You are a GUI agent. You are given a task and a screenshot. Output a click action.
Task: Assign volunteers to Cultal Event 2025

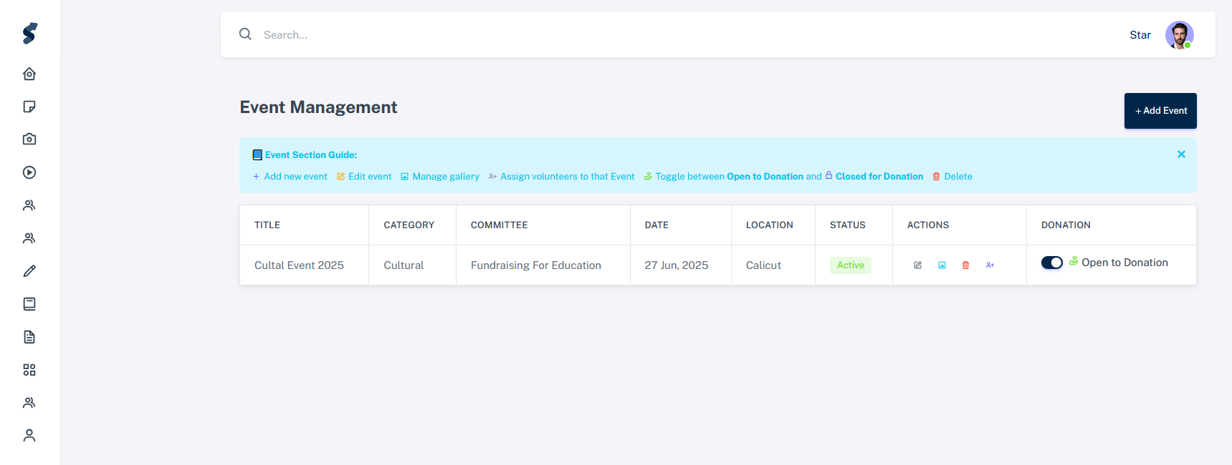pyautogui.click(x=990, y=265)
